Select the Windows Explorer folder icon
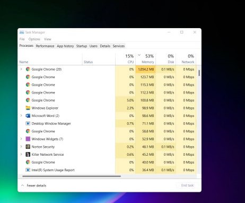The image size is (245, 203). pos(28,108)
